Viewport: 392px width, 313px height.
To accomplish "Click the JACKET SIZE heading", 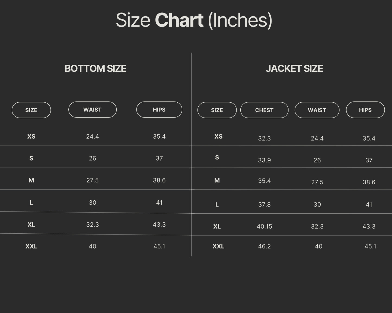I will pyautogui.click(x=294, y=69).
